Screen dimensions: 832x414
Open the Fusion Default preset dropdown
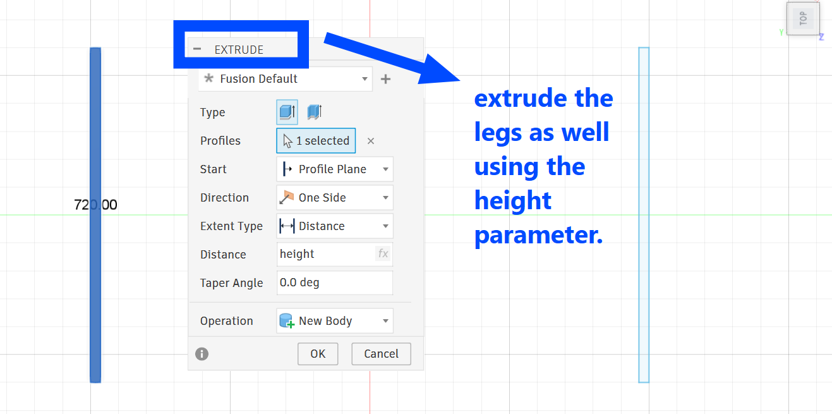point(286,79)
